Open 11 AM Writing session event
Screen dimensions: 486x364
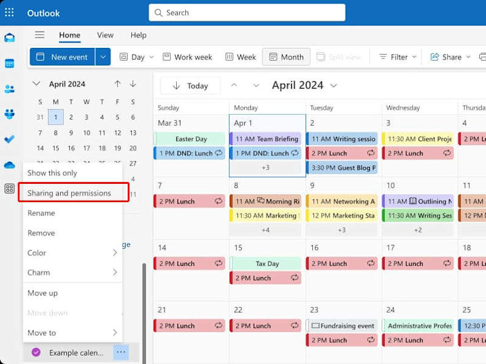click(x=342, y=139)
